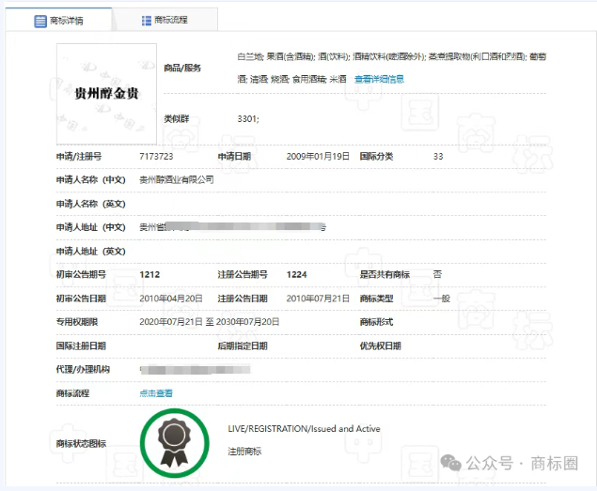Click registration announcement issue number 1224
The height and width of the screenshot is (491, 597).
pyautogui.click(x=296, y=274)
